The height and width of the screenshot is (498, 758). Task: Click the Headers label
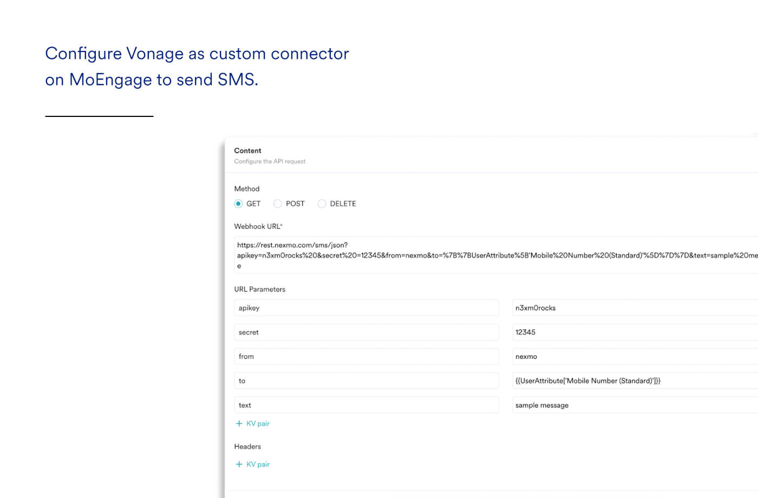(247, 447)
